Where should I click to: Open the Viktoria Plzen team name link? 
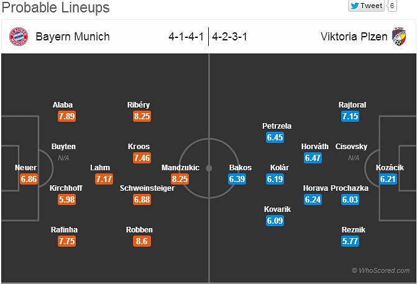pyautogui.click(x=354, y=37)
